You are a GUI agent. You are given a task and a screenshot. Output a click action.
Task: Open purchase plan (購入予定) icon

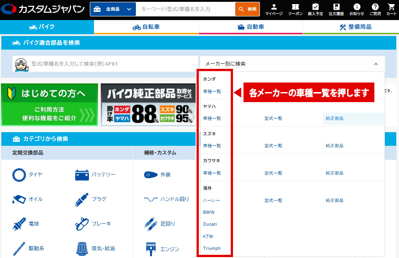click(315, 10)
